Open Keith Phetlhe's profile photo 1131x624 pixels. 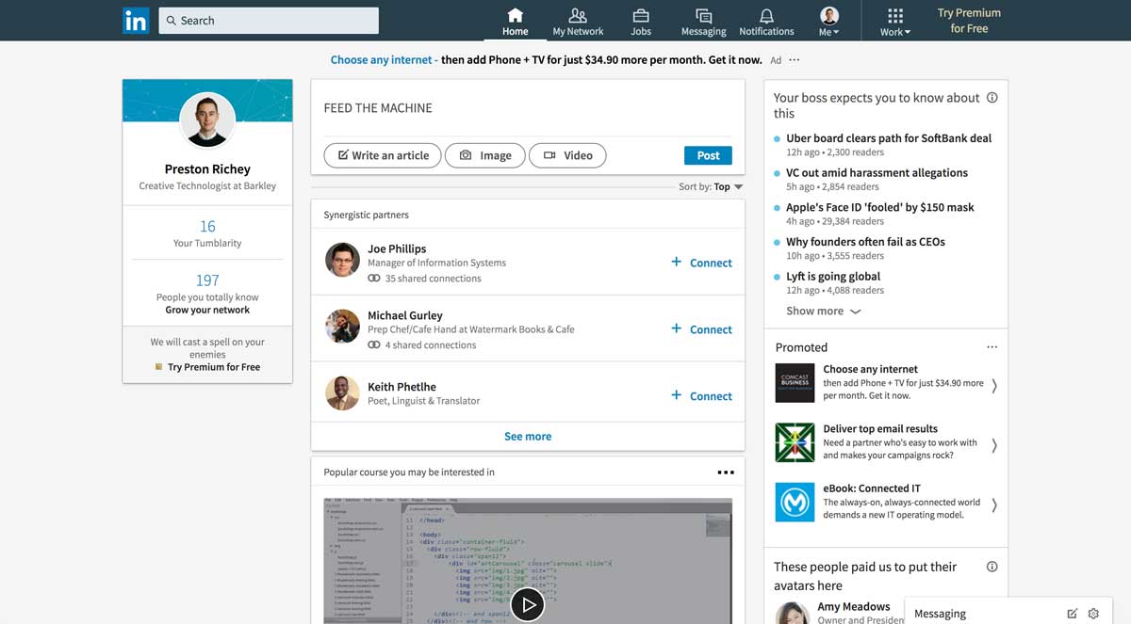click(342, 392)
